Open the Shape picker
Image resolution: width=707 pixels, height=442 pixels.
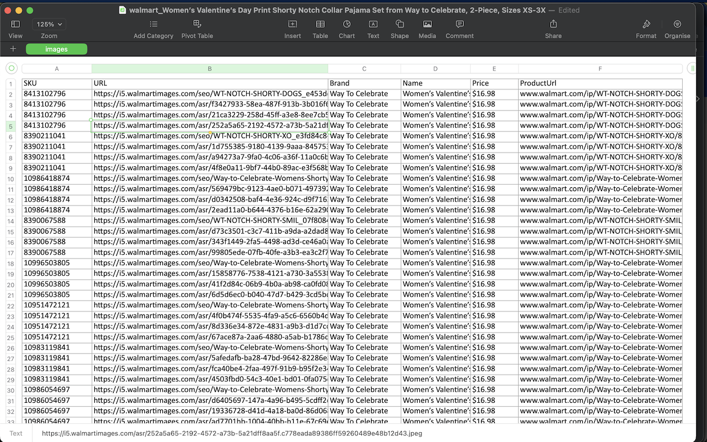400,24
